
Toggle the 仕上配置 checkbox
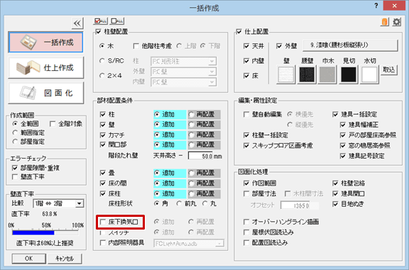pos(239,32)
